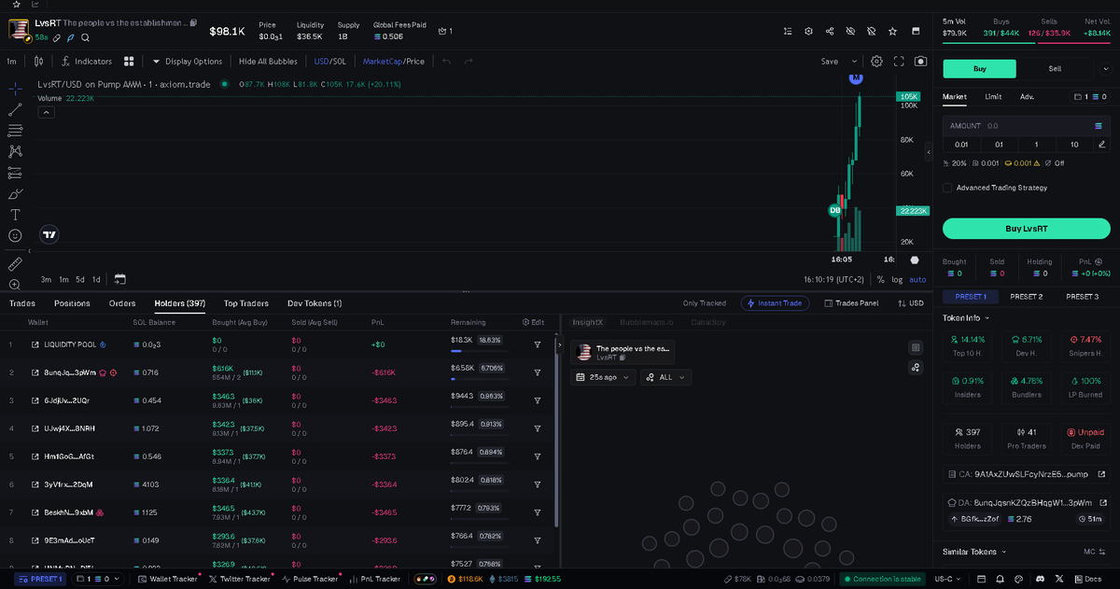Toggle auto scale on chart
The width and height of the screenshot is (1120, 589).
click(917, 279)
